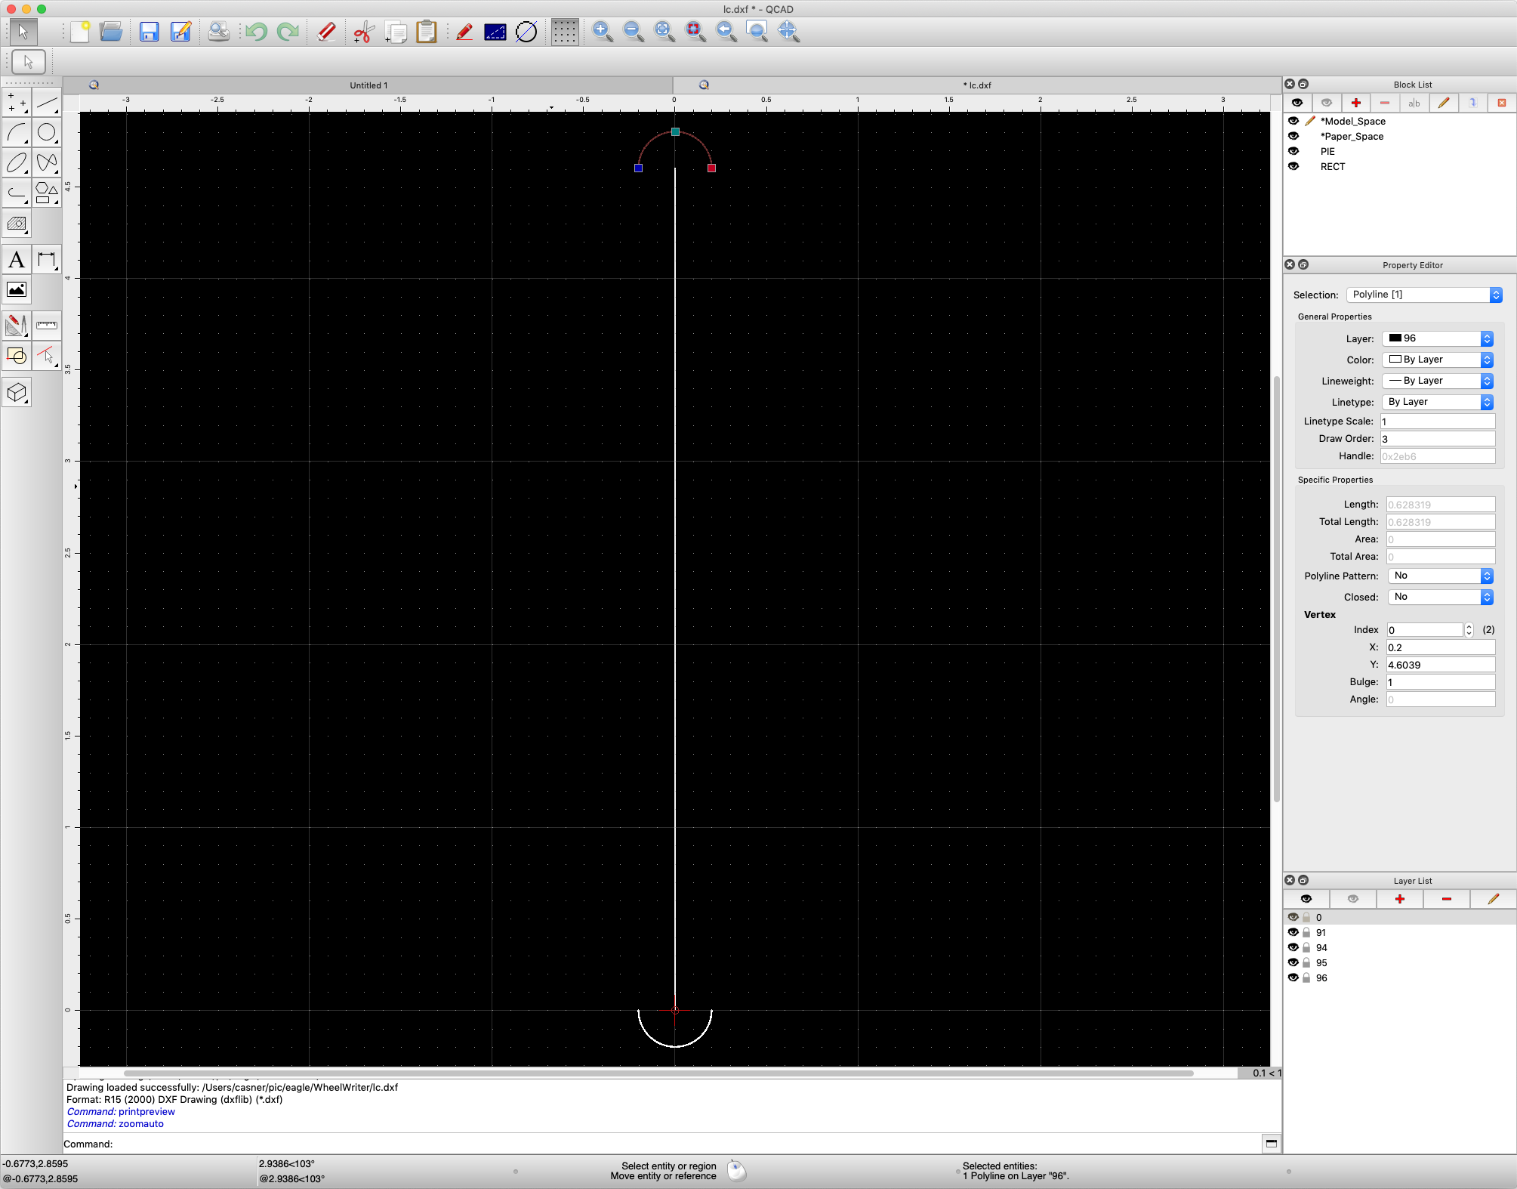The image size is (1517, 1189).
Task: Select the Line drawing tool
Action: pos(47,102)
